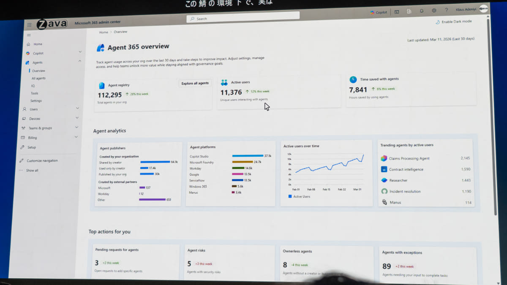Click the Time saved clock icon
Viewport: 507px width, 285px height.
pyautogui.click(x=353, y=79)
